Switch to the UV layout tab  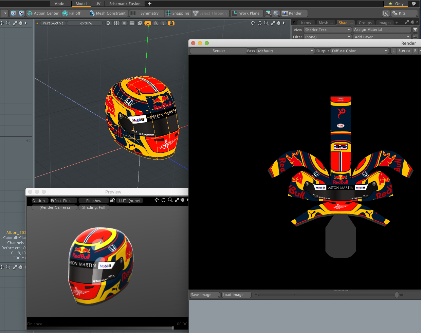(98, 4)
